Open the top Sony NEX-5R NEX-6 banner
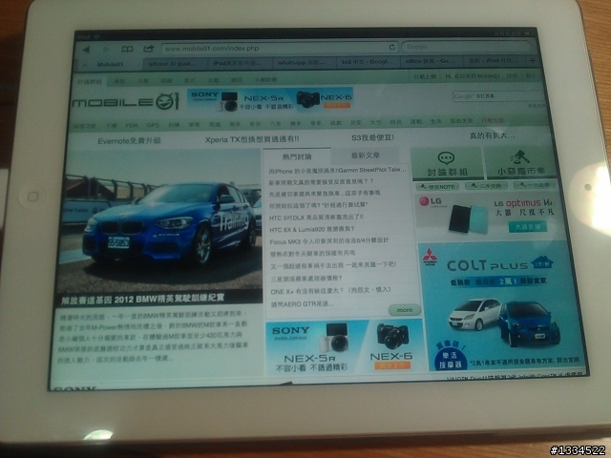 pyautogui.click(x=270, y=99)
